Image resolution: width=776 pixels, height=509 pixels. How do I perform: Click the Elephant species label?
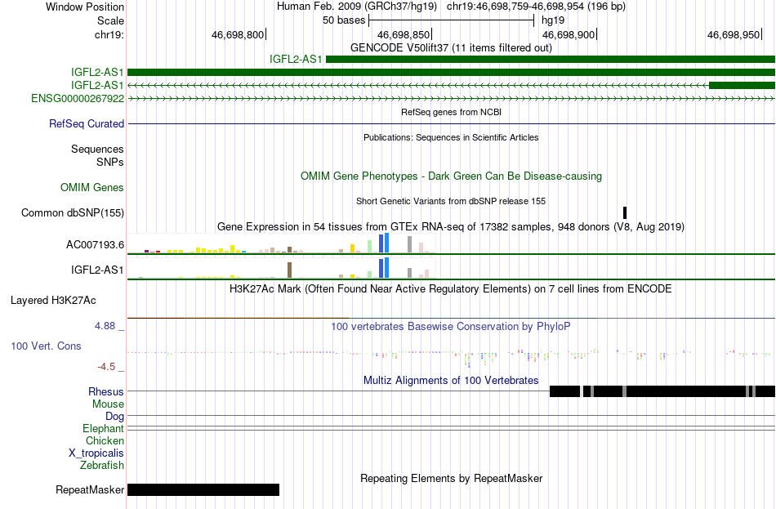pyautogui.click(x=104, y=428)
